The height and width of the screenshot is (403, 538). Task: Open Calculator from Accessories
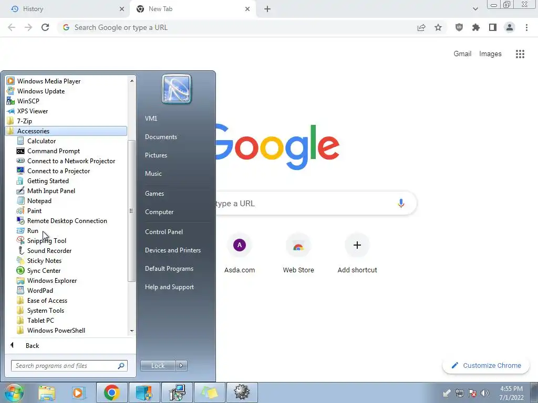point(42,141)
